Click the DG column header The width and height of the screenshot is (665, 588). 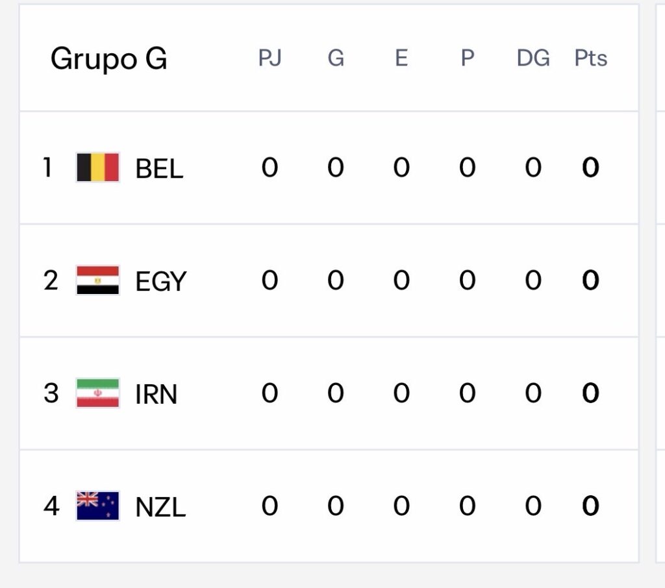(x=533, y=58)
